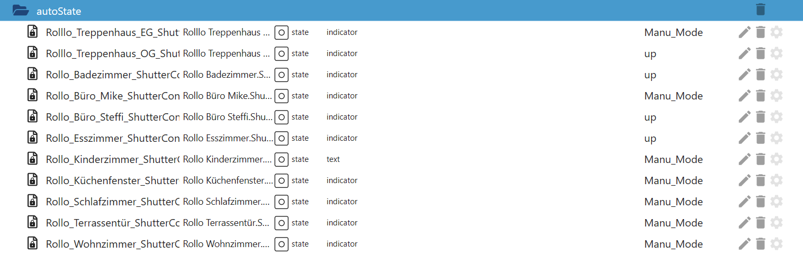Select the Rollo_Kinderzimmer_Shutter tree entry
Screen dimensions: 803x254
pyautogui.click(x=113, y=159)
